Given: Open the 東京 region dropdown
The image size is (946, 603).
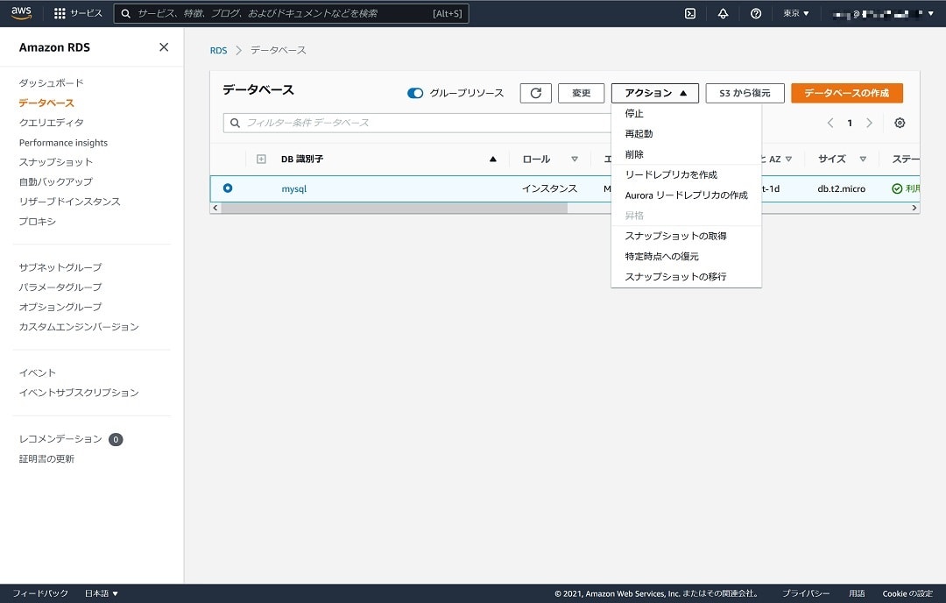Looking at the screenshot, I should click(x=795, y=13).
